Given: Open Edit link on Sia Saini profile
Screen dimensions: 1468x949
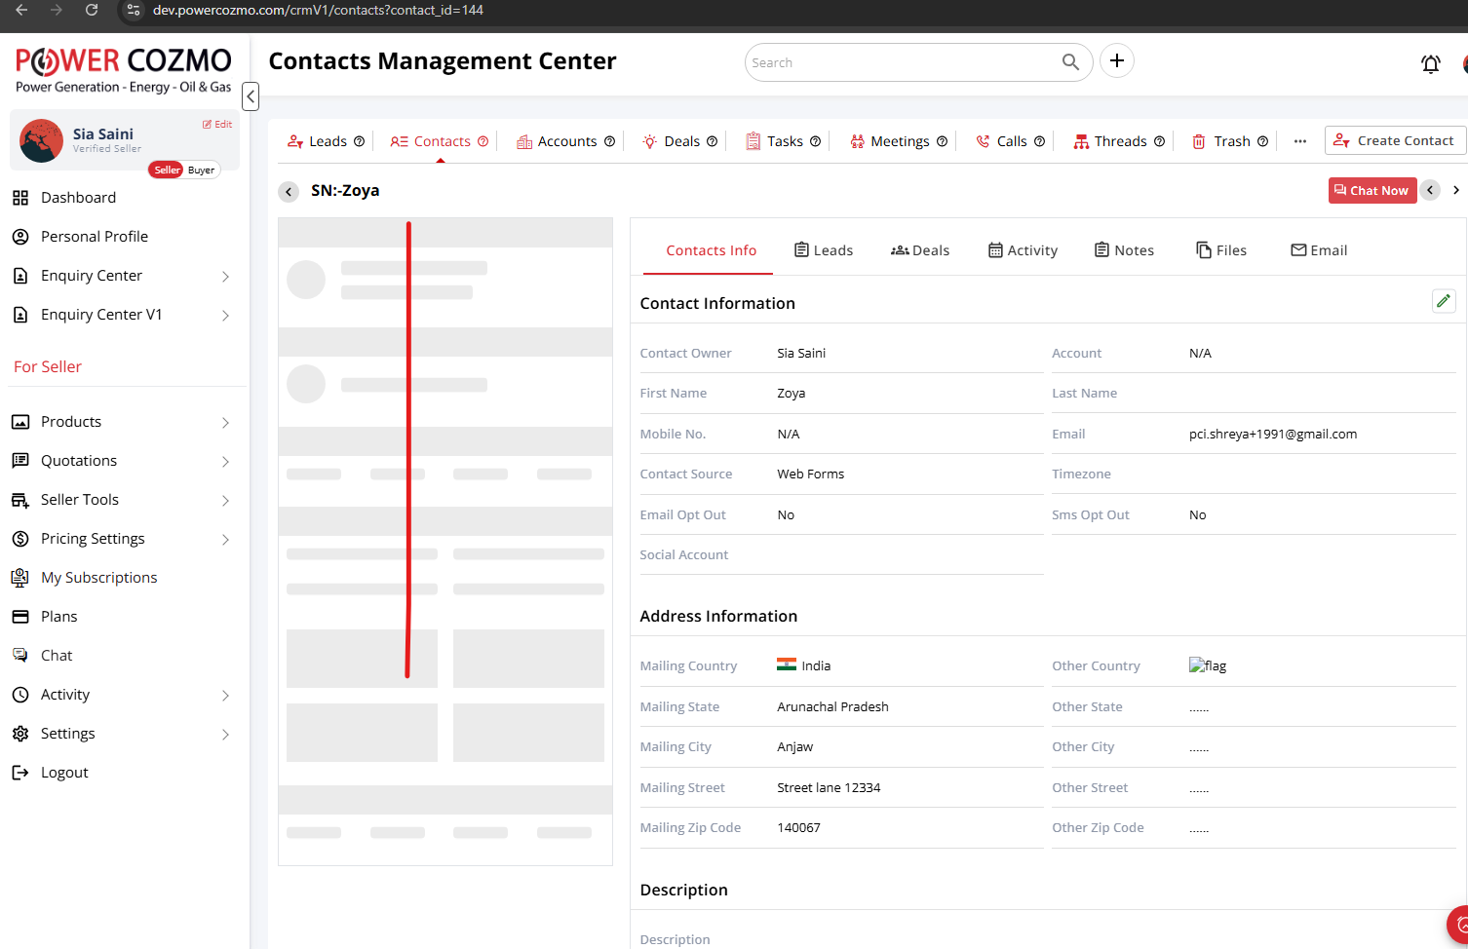Looking at the screenshot, I should (x=217, y=125).
